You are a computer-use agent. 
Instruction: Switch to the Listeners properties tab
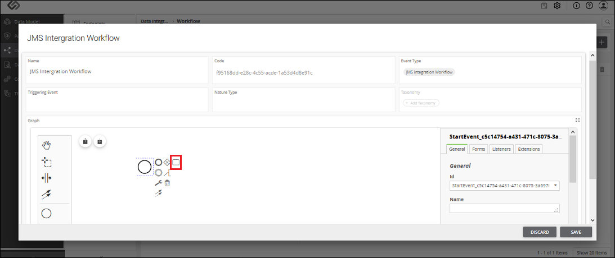[501, 149]
